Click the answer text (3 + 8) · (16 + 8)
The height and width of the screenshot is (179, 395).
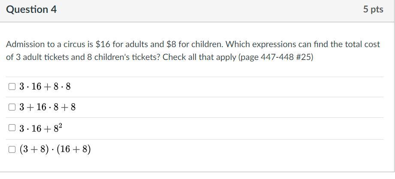click(x=55, y=149)
